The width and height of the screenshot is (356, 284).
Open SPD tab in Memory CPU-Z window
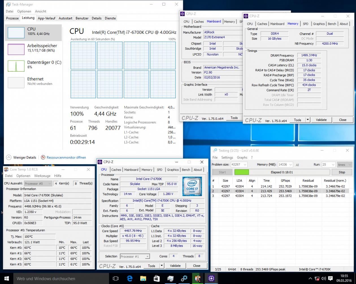tap(305, 24)
